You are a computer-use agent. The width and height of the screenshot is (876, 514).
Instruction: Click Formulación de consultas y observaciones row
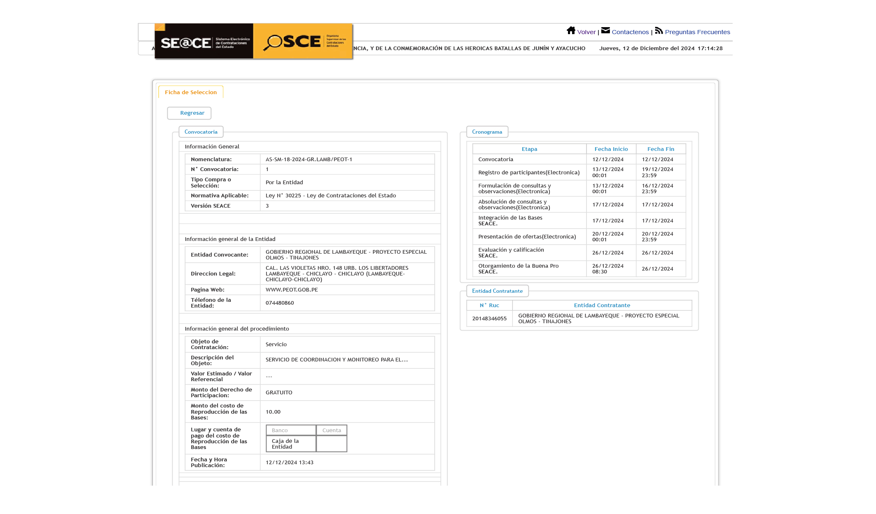579,189
